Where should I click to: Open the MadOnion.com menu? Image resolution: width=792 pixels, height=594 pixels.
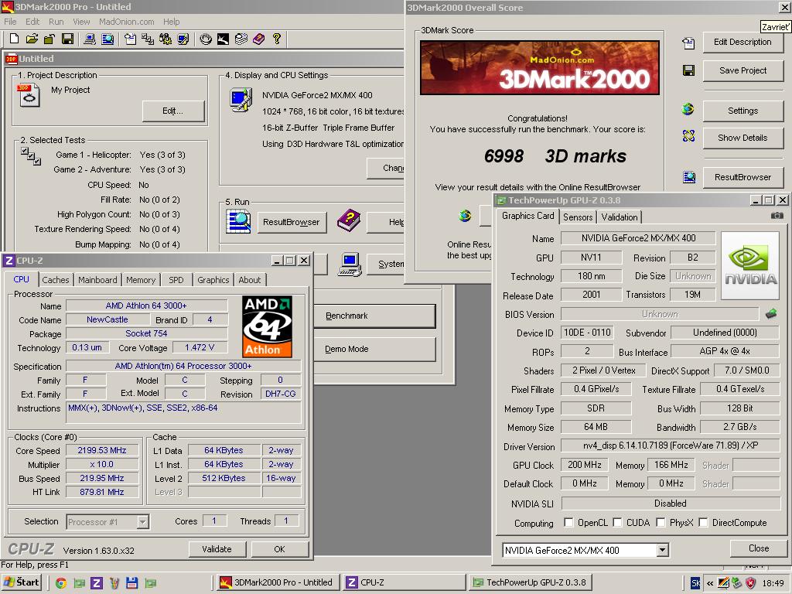[126, 22]
